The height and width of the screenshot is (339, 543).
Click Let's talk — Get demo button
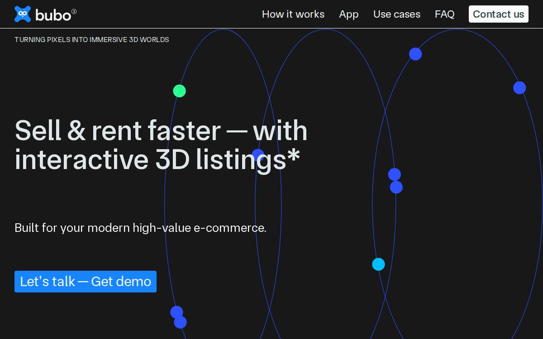(86, 282)
